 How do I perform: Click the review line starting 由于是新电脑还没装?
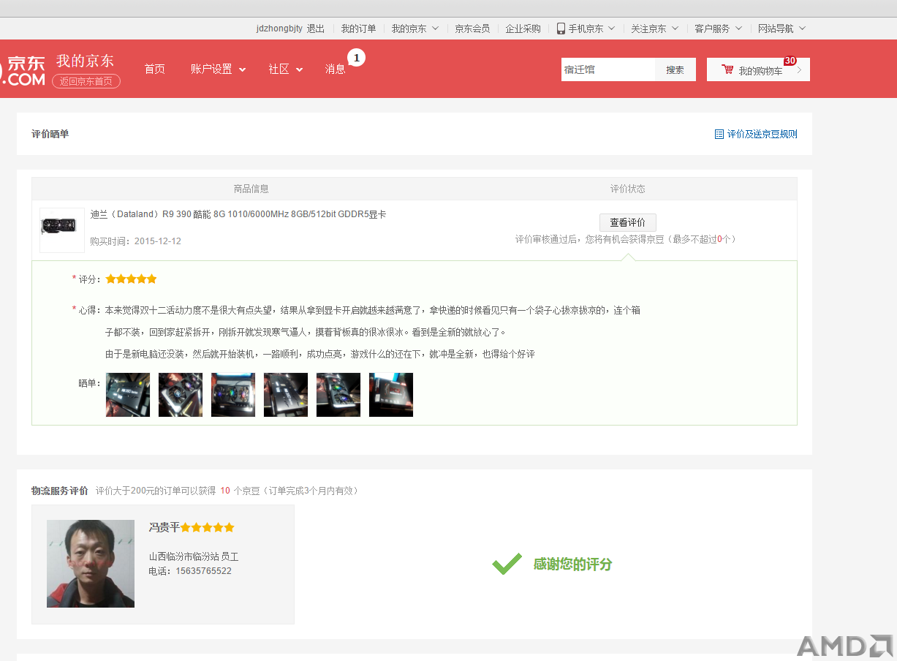(320, 354)
